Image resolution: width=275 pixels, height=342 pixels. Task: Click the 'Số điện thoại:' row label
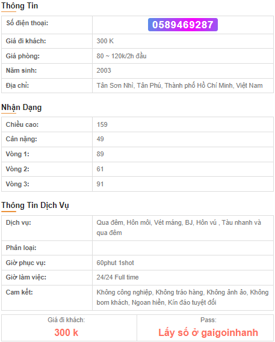click(27, 23)
